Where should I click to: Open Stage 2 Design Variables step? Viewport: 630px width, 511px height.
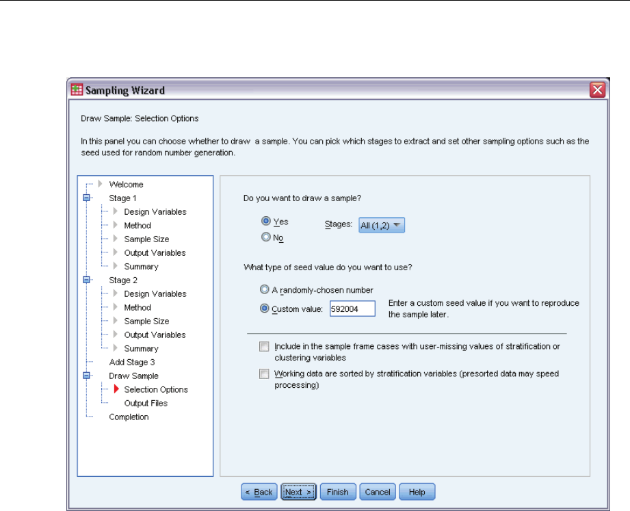[x=155, y=293]
